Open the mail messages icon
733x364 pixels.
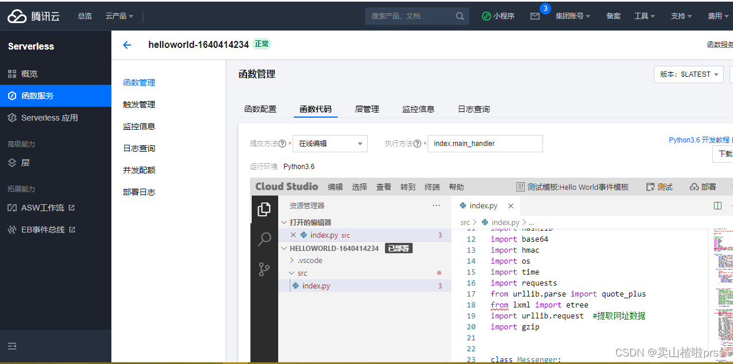[535, 16]
